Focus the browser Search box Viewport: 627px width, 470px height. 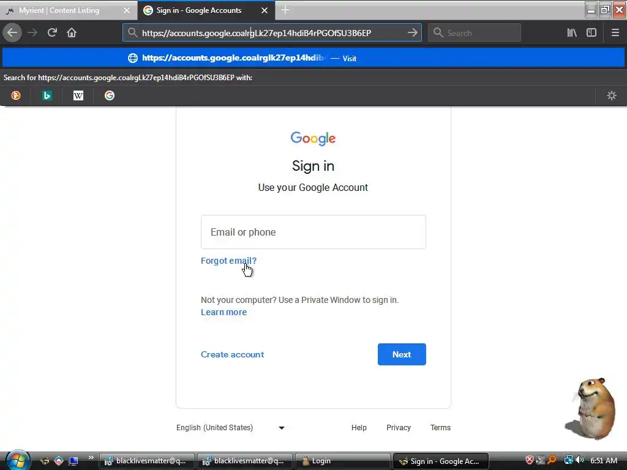pos(475,33)
